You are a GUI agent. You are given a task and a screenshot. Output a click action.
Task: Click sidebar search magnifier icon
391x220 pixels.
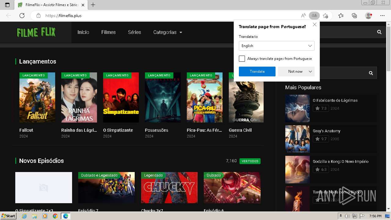[x=371, y=73]
